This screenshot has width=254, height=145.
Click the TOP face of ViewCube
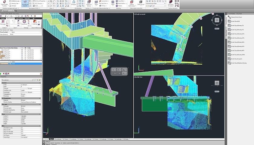pyautogui.click(x=217, y=20)
